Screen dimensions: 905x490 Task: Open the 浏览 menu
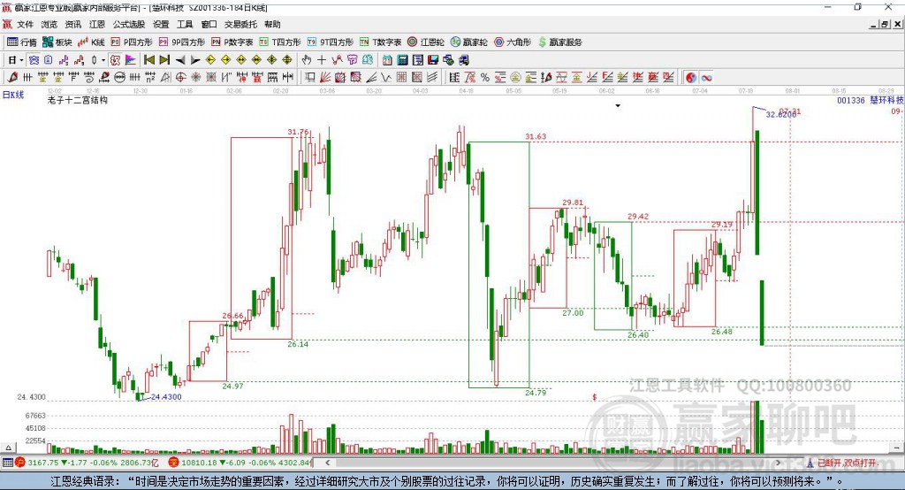[x=49, y=24]
